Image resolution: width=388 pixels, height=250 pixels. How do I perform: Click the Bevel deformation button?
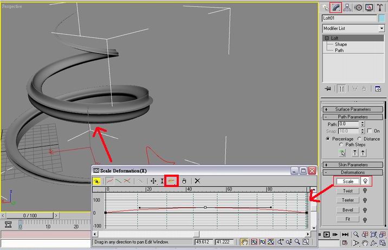(348, 209)
